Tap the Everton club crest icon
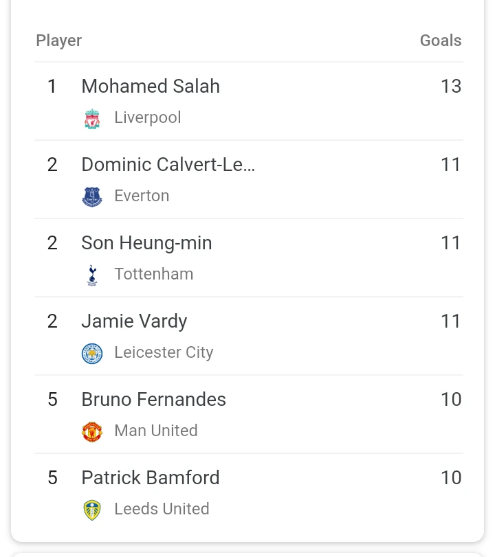 (92, 197)
